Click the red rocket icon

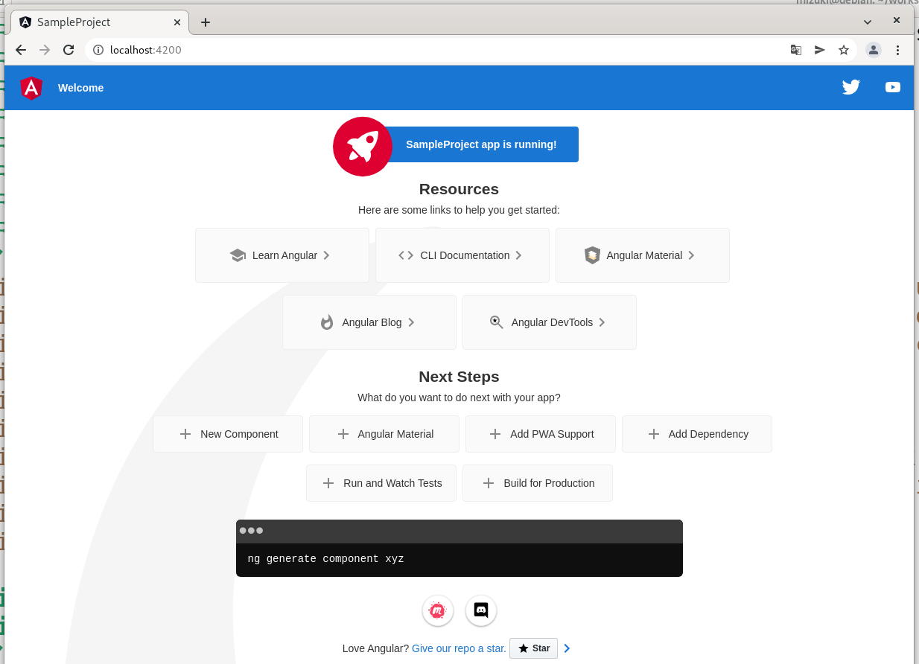coord(363,147)
